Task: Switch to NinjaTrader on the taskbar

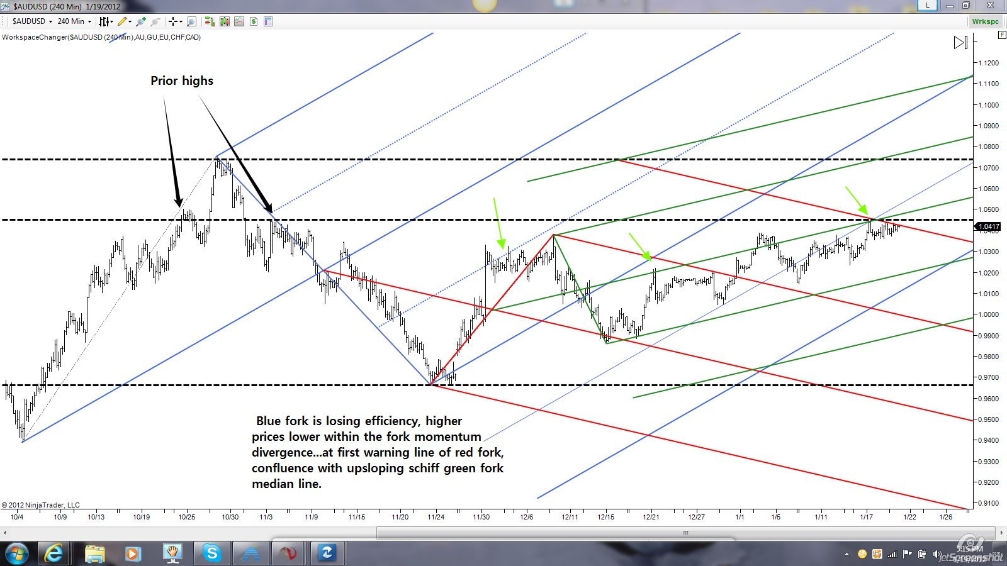Action: pos(288,553)
